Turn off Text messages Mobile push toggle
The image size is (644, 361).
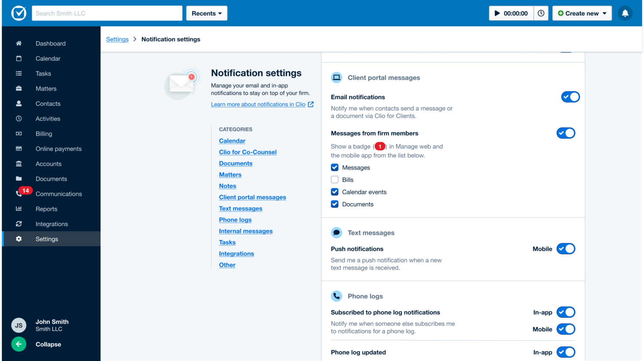[565, 249]
